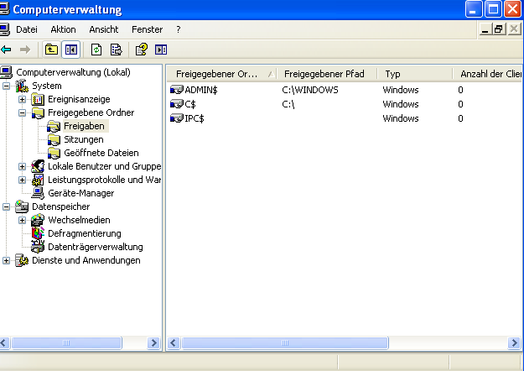Click the Dienste und Anwendungen icon
524x371 pixels.
(22, 260)
